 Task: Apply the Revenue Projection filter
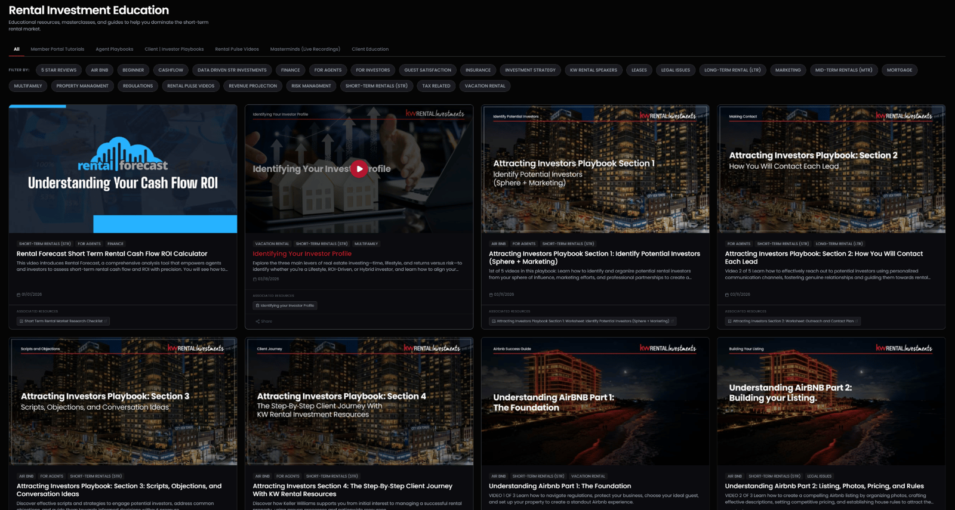point(253,86)
